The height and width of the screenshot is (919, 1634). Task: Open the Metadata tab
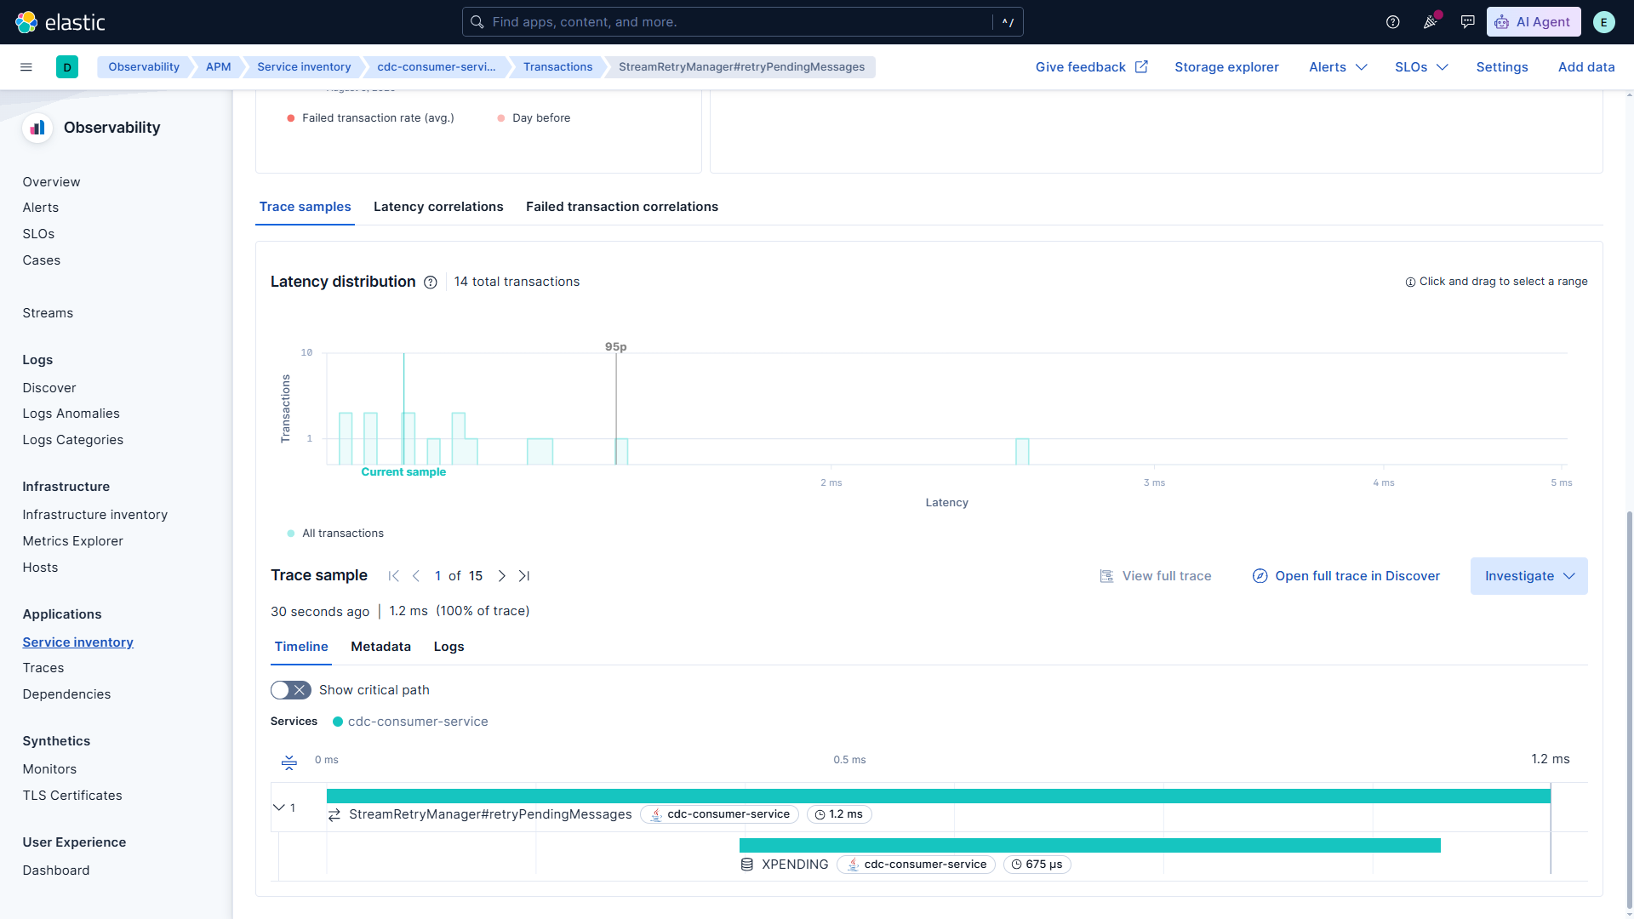(380, 647)
